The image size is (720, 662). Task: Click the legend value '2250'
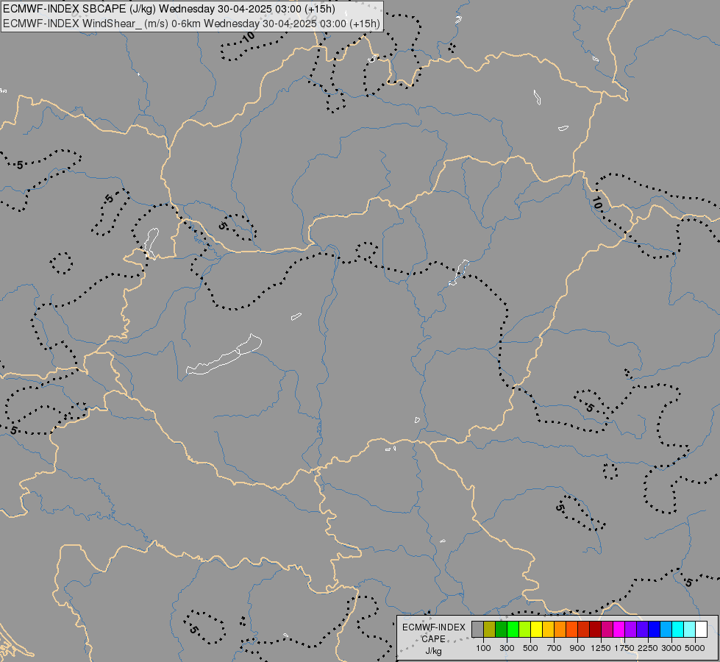[648, 648]
